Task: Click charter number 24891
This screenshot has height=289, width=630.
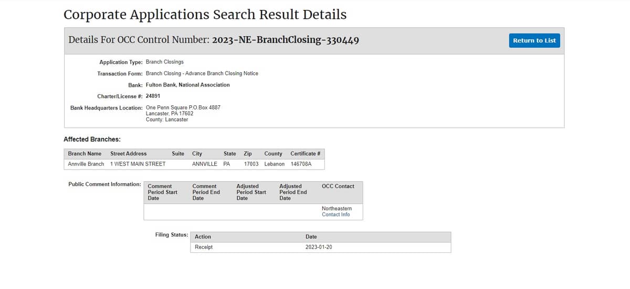Action: click(x=153, y=96)
